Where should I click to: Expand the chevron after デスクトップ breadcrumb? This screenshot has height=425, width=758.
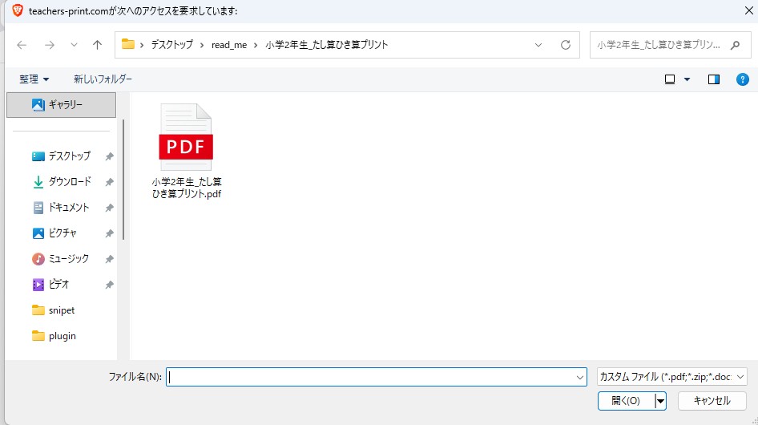tap(202, 45)
